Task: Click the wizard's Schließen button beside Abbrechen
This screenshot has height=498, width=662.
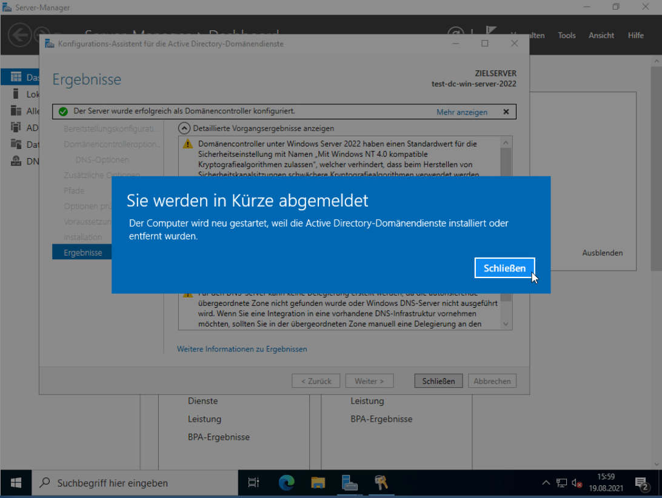Action: 438,381
